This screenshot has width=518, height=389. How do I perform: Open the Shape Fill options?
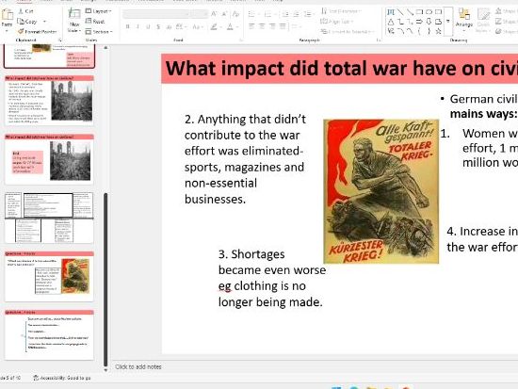506,11
